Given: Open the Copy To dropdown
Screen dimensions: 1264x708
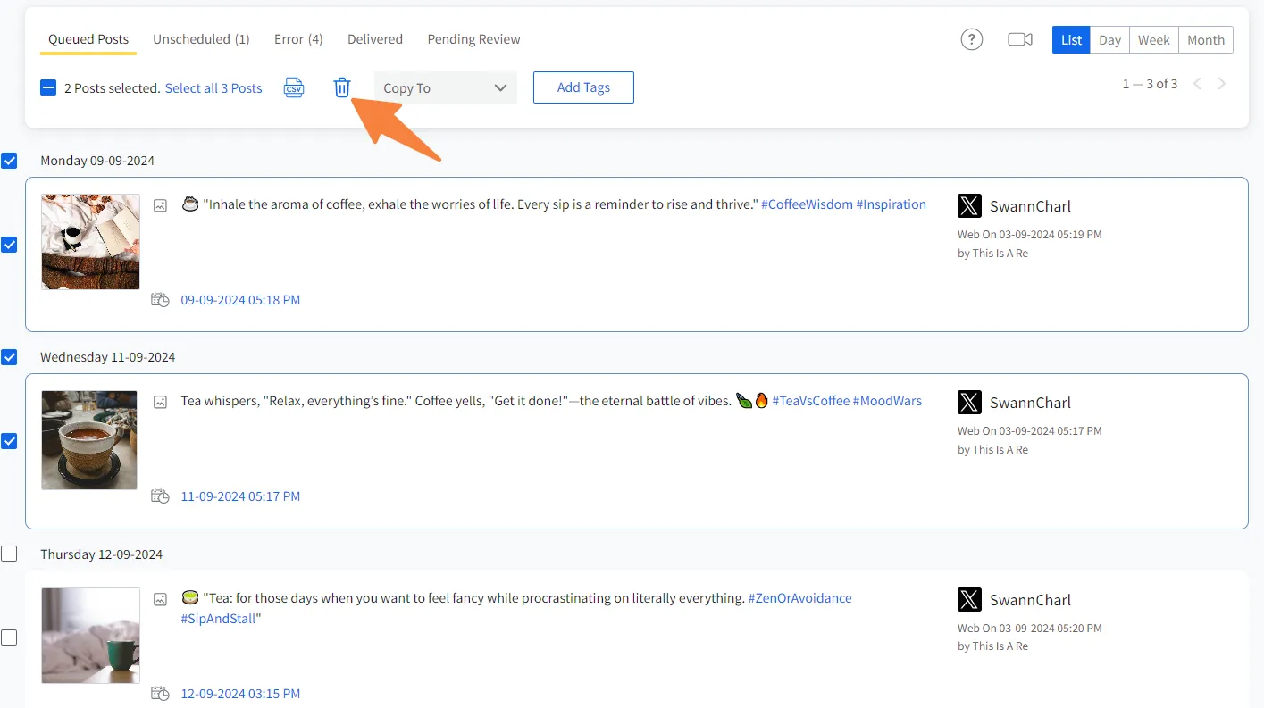Looking at the screenshot, I should (446, 87).
